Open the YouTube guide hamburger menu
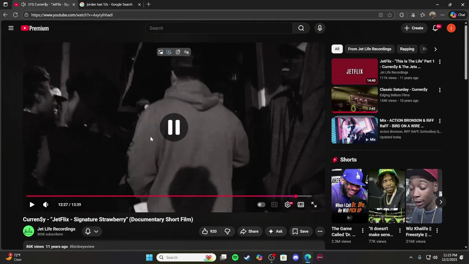 coord(11,28)
